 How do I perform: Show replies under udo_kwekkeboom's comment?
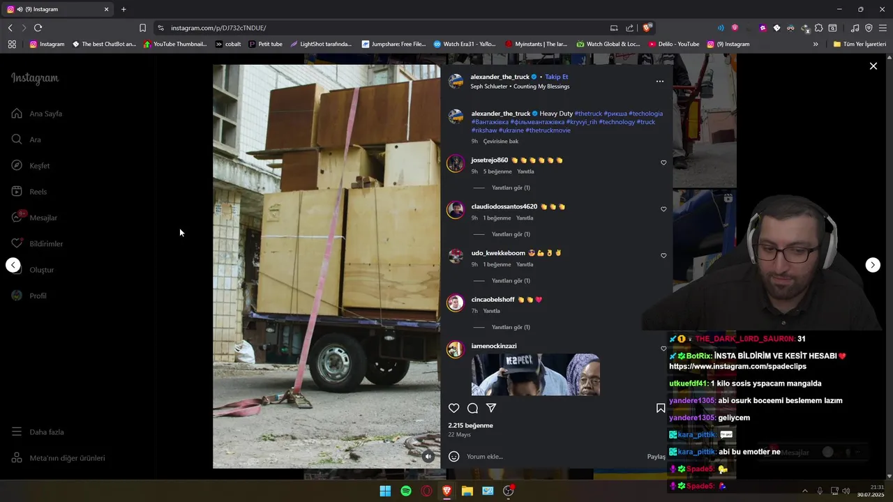coord(511,281)
